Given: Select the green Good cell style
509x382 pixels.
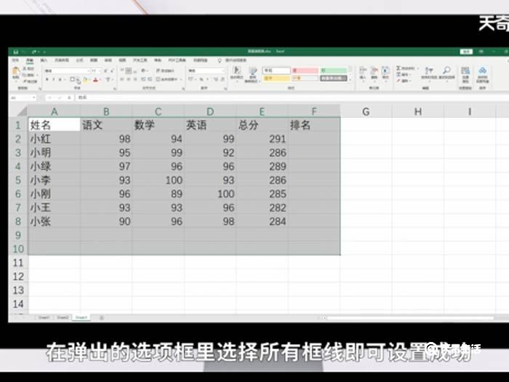Looking at the screenshot, I should tap(333, 70).
